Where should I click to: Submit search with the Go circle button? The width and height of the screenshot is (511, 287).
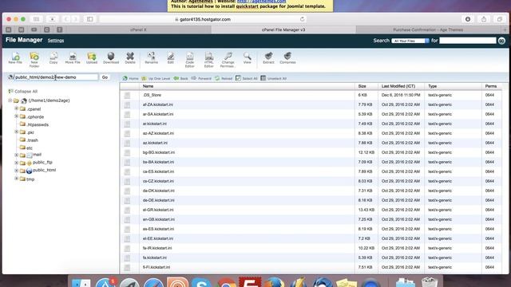click(501, 41)
